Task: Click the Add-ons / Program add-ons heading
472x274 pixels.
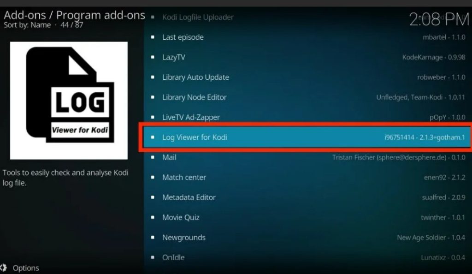Action: tap(74, 15)
